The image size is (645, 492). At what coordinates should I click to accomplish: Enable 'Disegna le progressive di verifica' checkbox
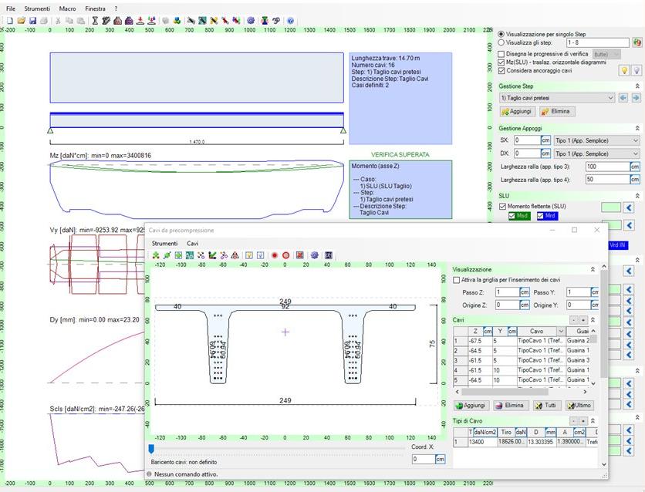(502, 54)
